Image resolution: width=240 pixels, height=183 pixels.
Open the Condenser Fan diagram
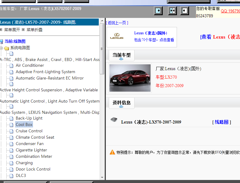point(30,144)
